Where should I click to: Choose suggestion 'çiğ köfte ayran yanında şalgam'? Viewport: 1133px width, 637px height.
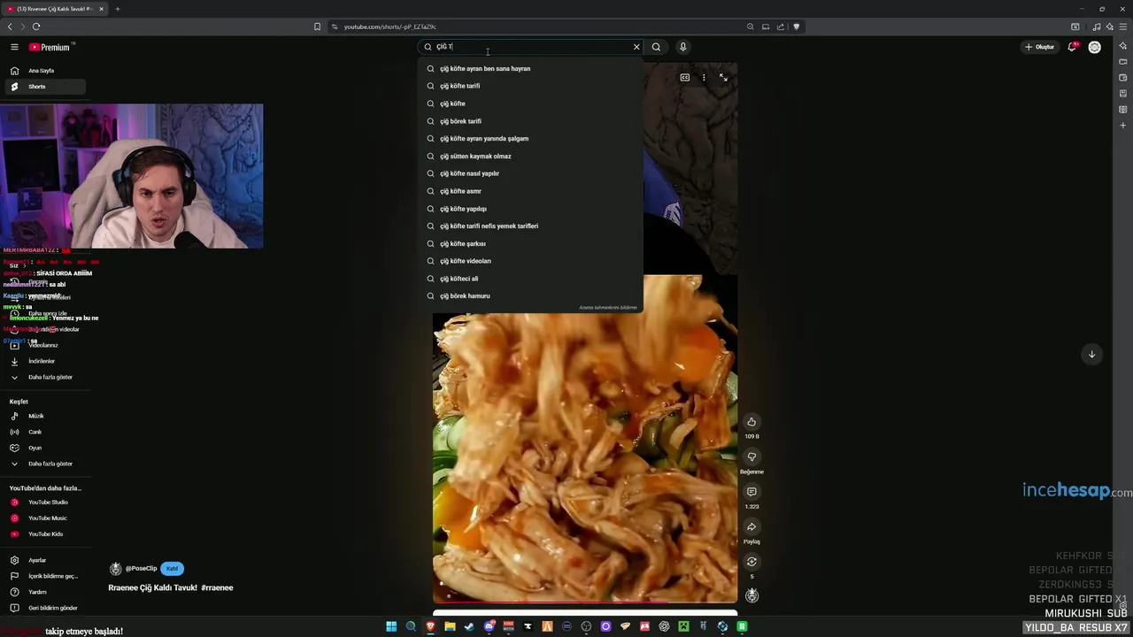point(531,138)
